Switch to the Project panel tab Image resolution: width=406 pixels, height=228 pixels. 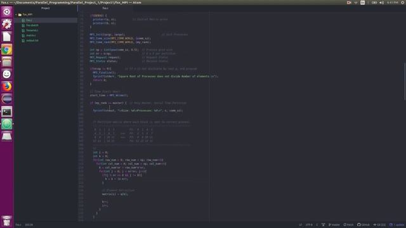(46, 8)
